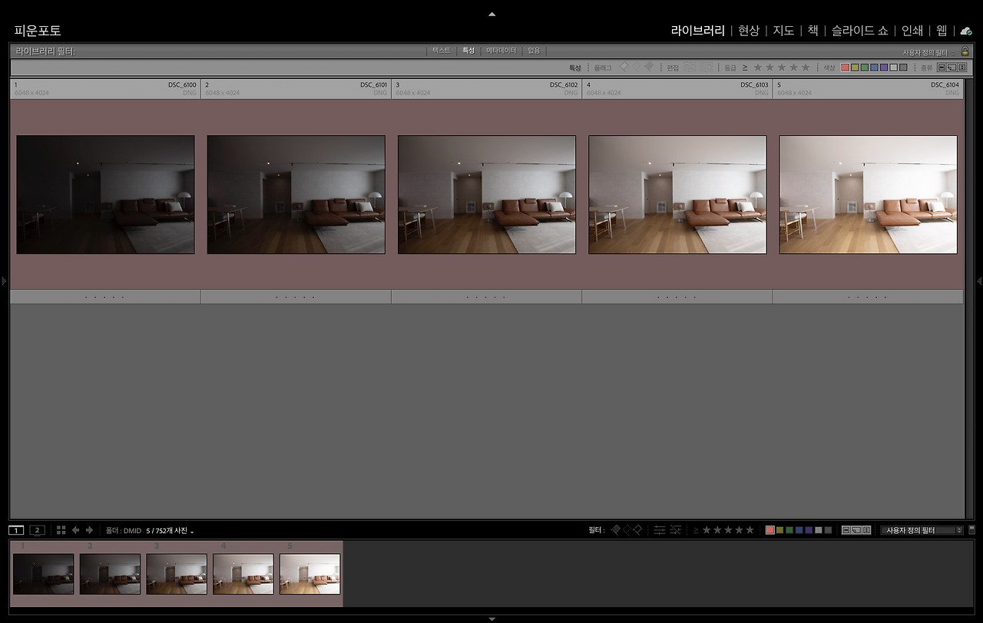This screenshot has height=623, width=983.
Task: Go forward with filmstrip right arrow
Action: pyautogui.click(x=89, y=530)
